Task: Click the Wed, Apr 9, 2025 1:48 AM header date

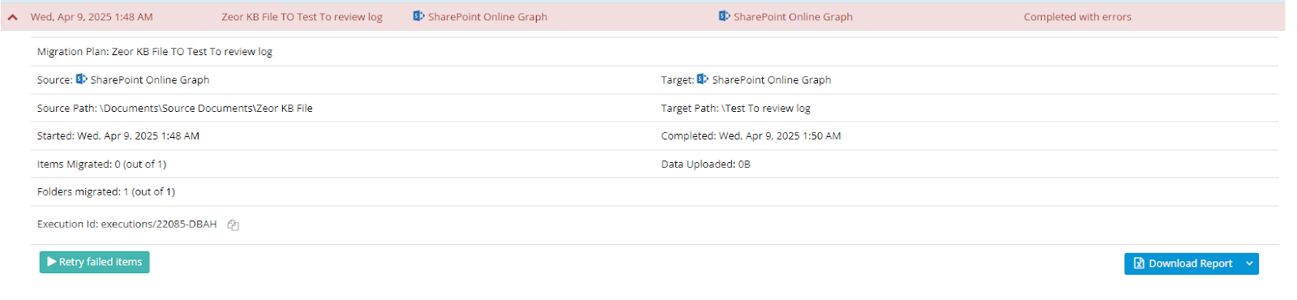Action: tap(92, 17)
